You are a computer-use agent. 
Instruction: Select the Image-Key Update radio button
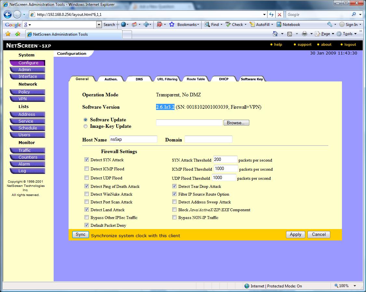[x=85, y=126]
